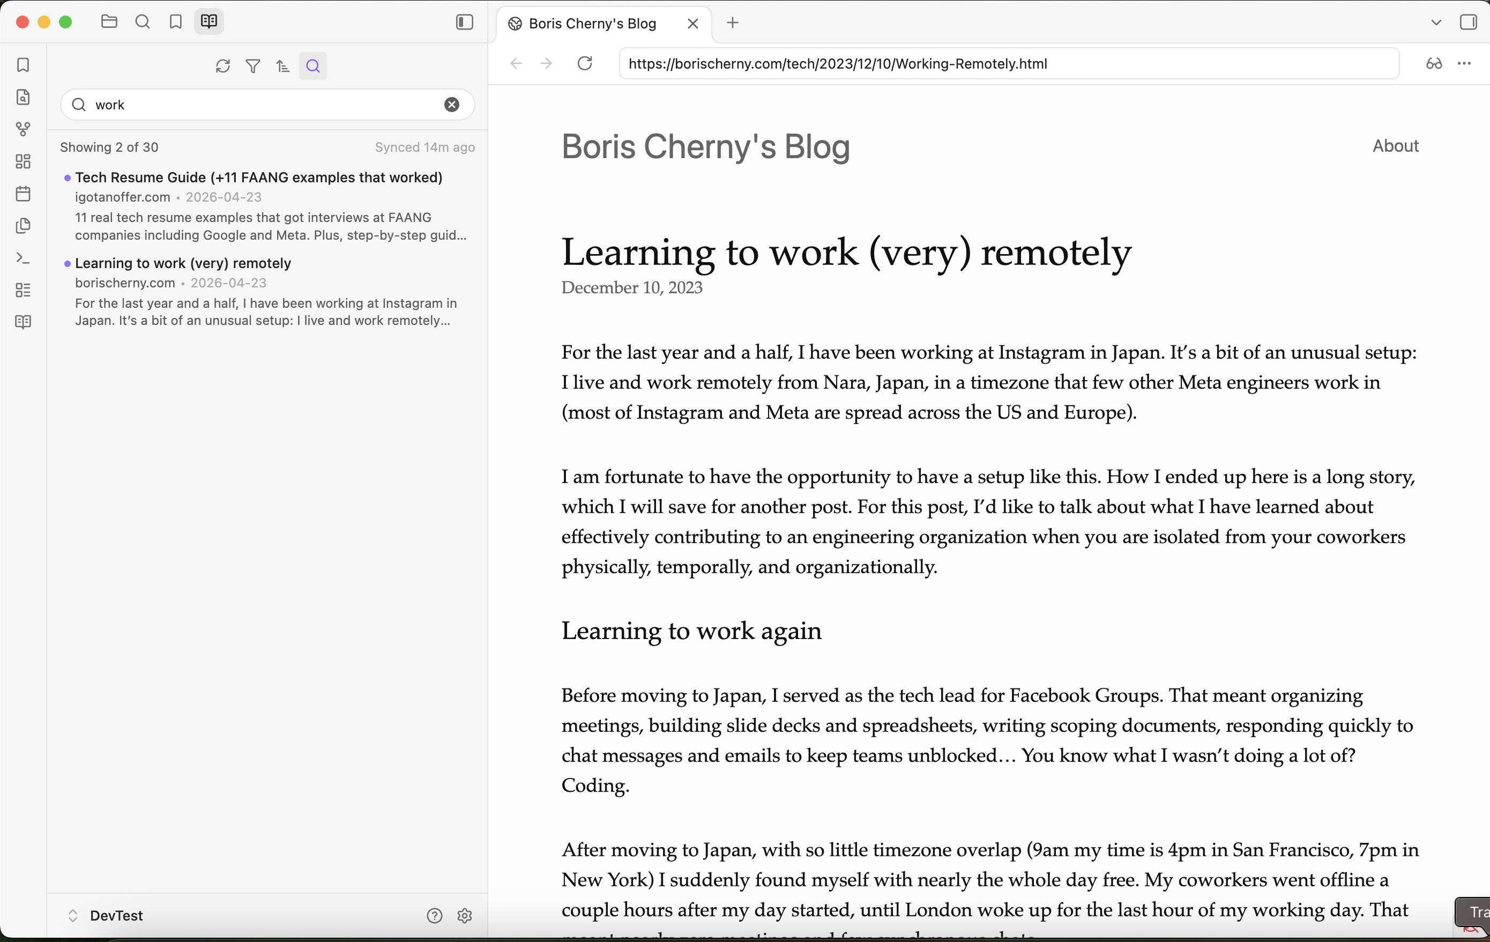
Task: Click the checklist icon in left ribbon
Action: click(23, 290)
